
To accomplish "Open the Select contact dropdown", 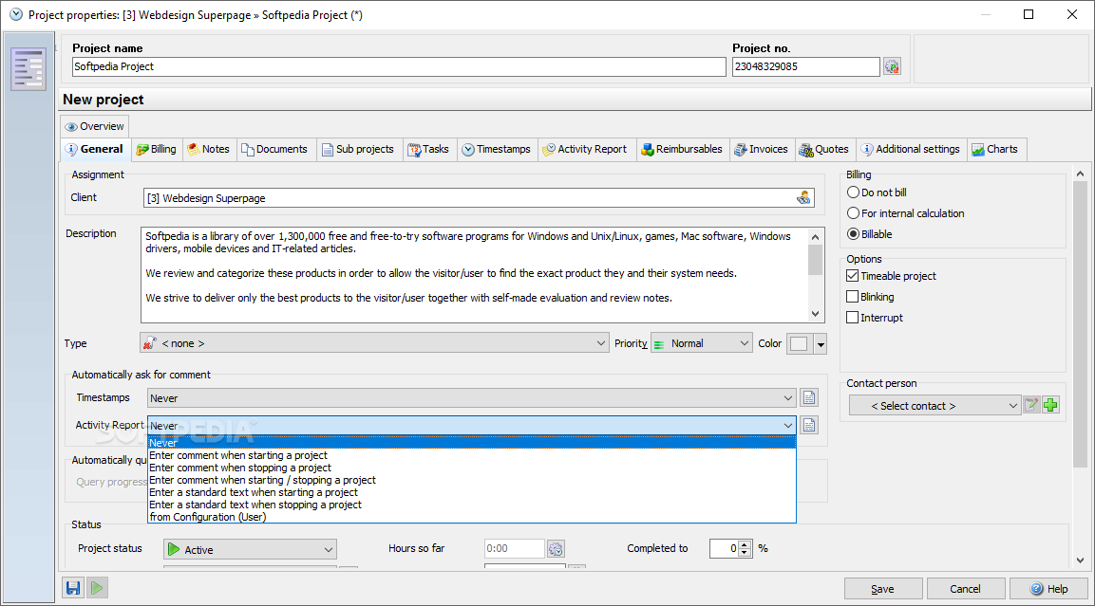I will point(935,405).
